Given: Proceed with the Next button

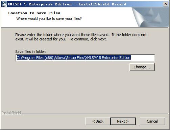Looking at the screenshot, I should point(123,121).
